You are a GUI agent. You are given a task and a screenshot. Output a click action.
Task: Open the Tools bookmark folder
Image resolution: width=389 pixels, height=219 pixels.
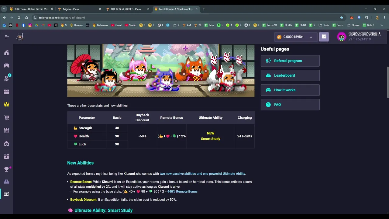(324, 25)
